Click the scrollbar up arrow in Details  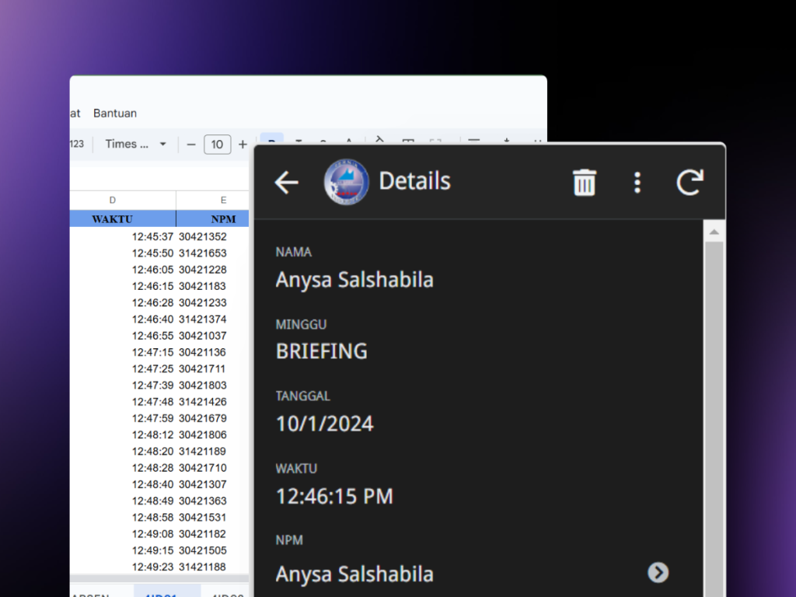714,232
